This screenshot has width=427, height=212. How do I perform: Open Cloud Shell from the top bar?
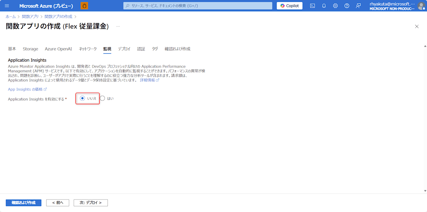pos(312,6)
